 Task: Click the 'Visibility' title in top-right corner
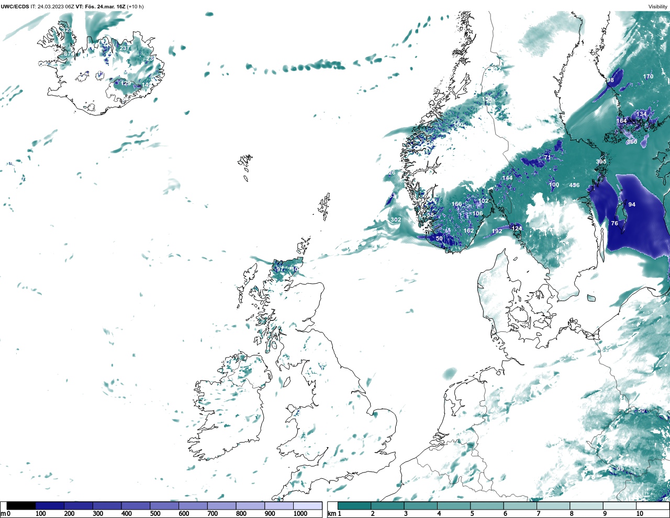coord(658,6)
